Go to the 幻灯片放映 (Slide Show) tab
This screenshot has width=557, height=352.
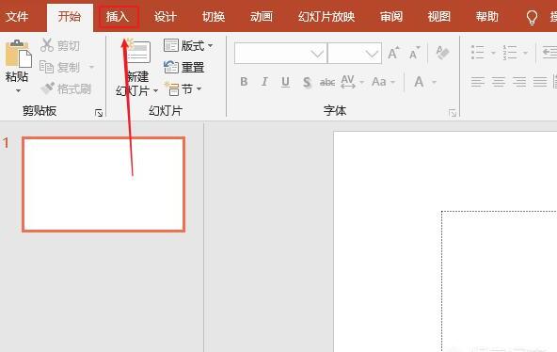coord(326,17)
